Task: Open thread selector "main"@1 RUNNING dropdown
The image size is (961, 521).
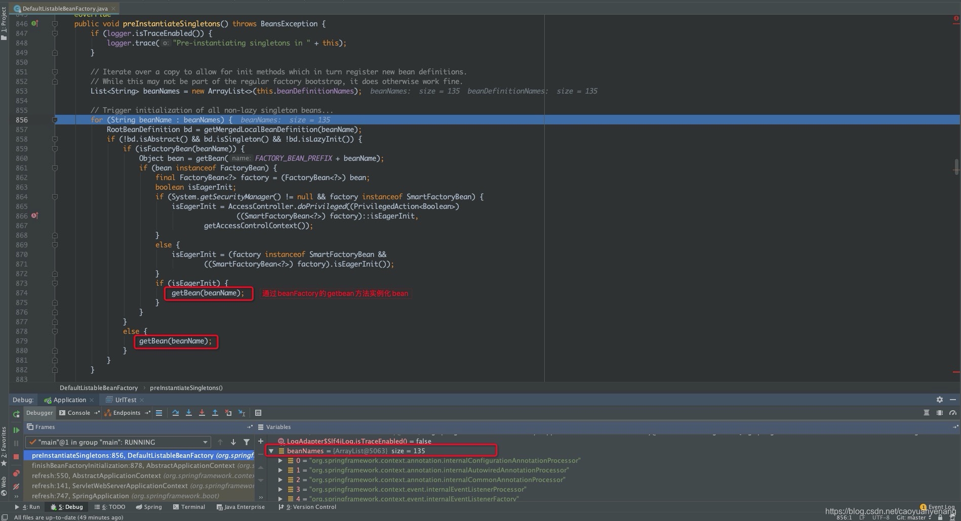Action: pos(117,442)
